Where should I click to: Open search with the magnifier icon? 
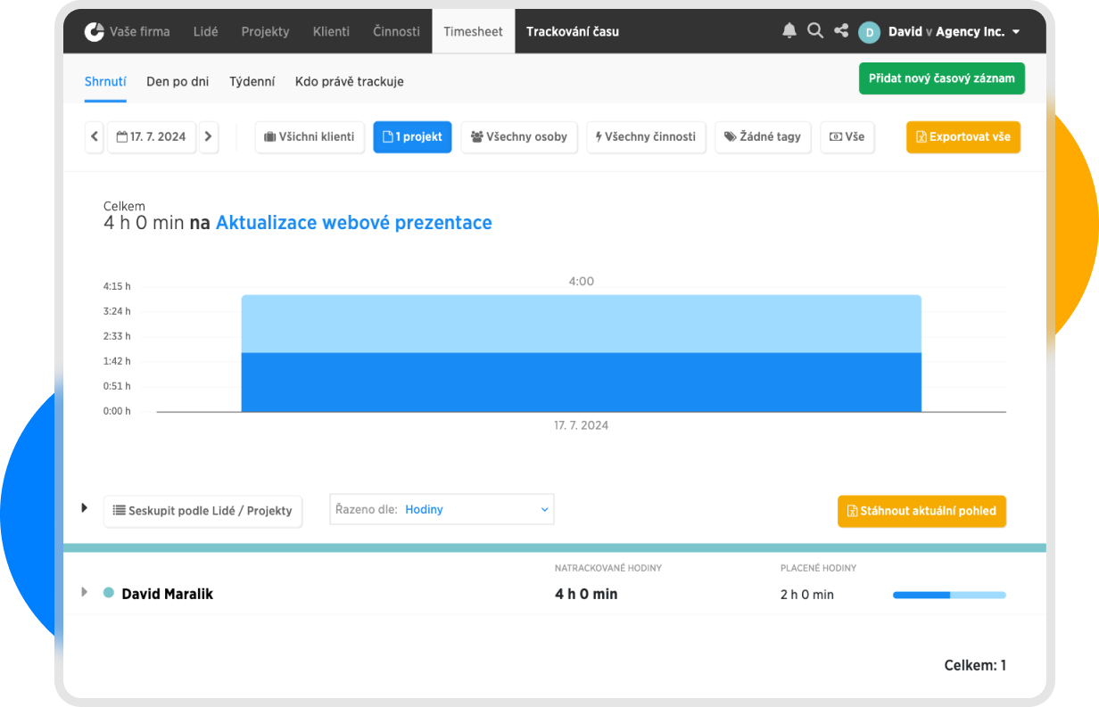tap(815, 31)
